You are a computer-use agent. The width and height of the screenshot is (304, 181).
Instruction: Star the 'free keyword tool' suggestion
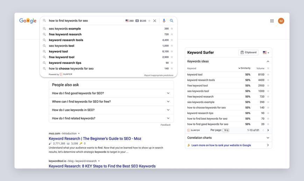pyautogui.click(x=172, y=57)
